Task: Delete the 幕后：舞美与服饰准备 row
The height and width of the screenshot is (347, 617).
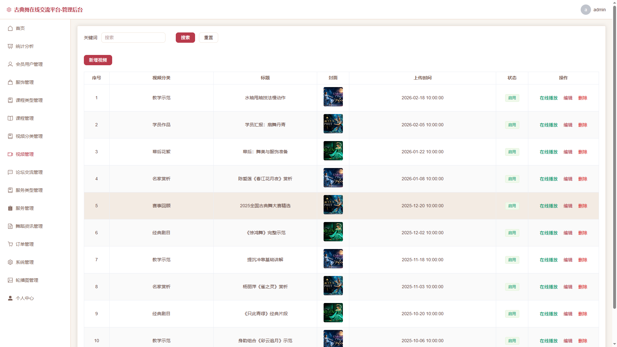Action: pos(583,152)
